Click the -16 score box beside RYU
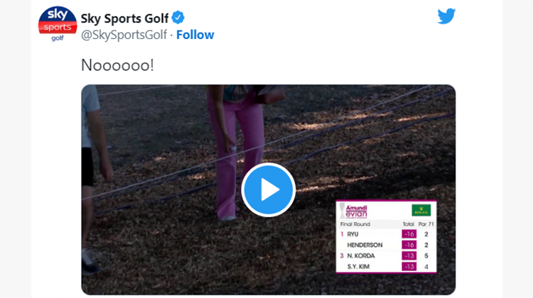The image size is (533, 298). [x=409, y=234]
